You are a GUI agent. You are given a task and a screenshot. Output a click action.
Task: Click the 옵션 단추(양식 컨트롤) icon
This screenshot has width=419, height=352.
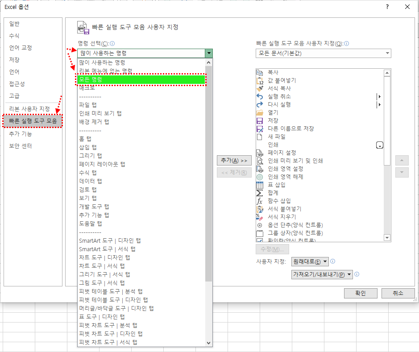tap(259, 225)
